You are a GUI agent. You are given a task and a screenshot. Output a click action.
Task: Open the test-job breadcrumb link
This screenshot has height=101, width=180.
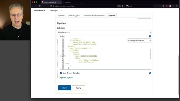pos(54,11)
